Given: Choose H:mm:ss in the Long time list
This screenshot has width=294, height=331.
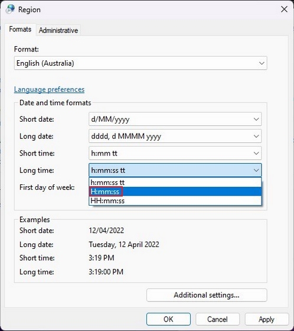Looking at the screenshot, I should point(175,192).
